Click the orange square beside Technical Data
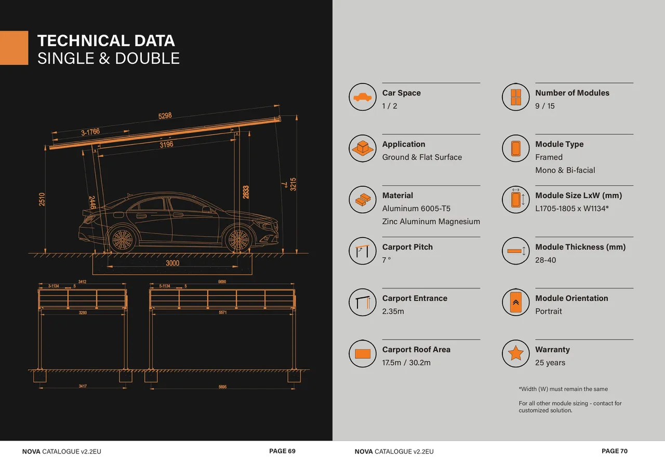The width and height of the screenshot is (665, 466). coord(14,48)
